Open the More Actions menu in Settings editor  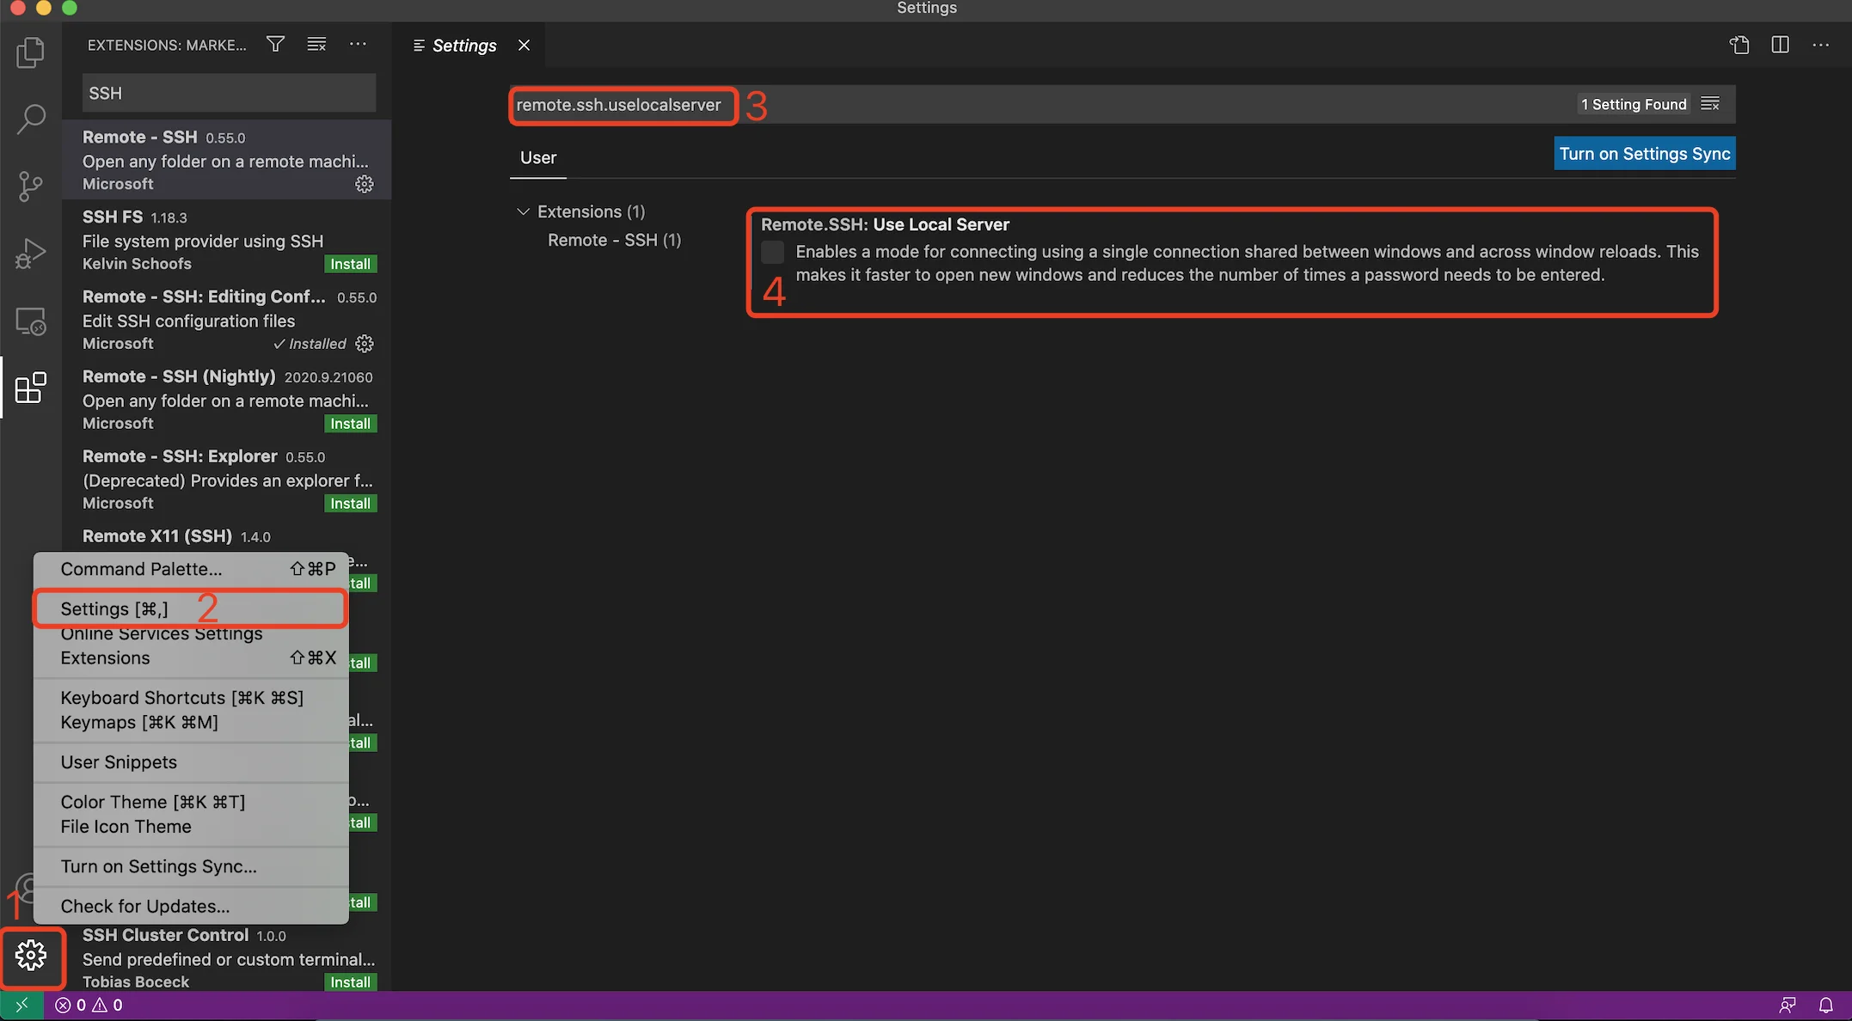point(1821,45)
